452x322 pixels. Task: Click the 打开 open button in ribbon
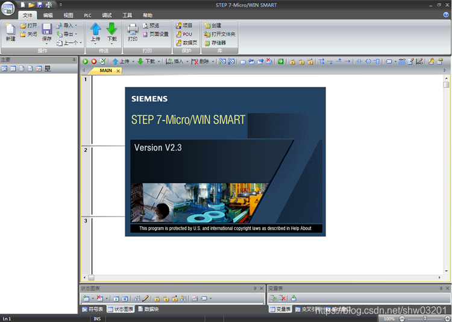[28, 26]
